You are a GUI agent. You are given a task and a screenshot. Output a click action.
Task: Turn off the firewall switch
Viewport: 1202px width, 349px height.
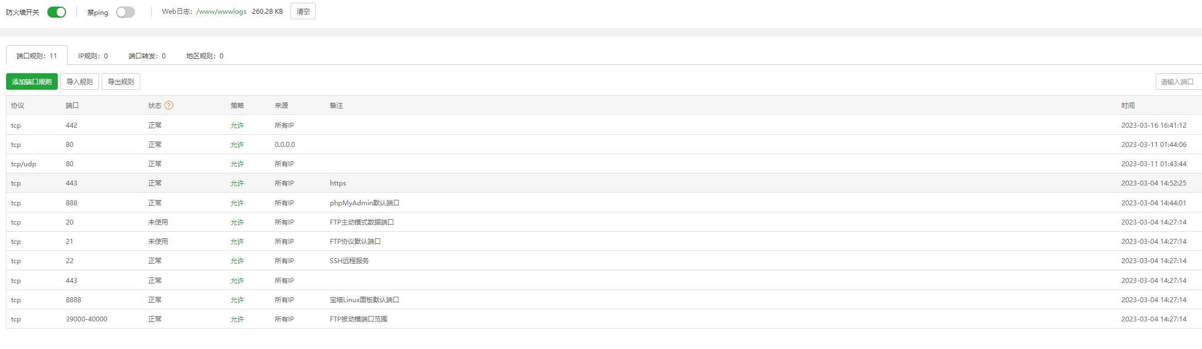tap(57, 12)
